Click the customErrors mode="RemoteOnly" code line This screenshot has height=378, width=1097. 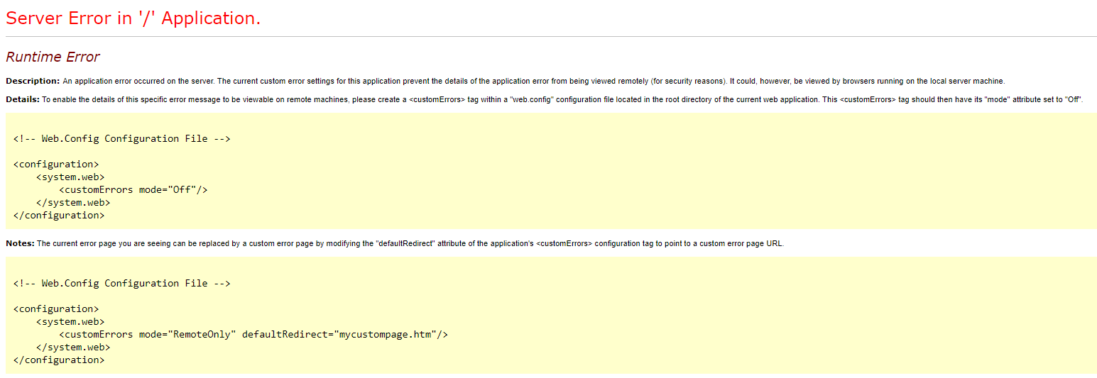click(x=253, y=334)
